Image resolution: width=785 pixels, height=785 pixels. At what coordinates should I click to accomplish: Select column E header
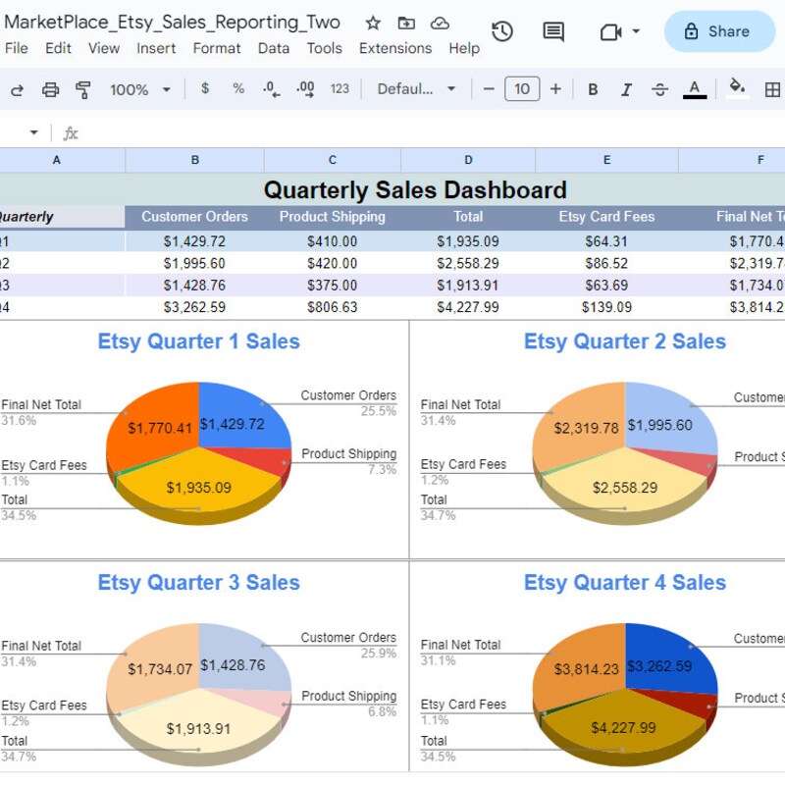click(x=606, y=160)
